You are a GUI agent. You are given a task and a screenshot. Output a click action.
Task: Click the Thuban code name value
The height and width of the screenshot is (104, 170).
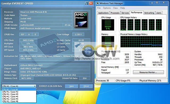[x=46, y=15]
